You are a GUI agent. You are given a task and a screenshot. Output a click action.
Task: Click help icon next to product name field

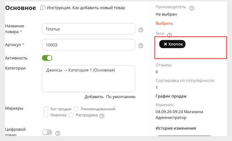141,30
